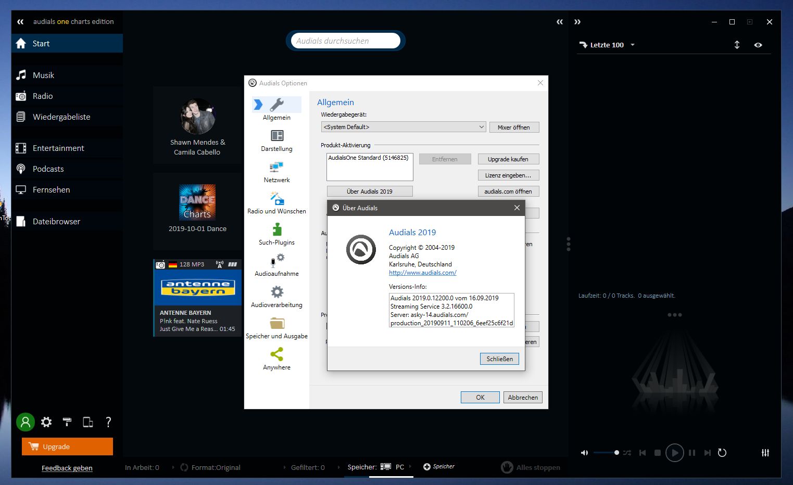This screenshot has height=485, width=793.
Task: Mute via the speaker volume icon
Action: point(584,453)
